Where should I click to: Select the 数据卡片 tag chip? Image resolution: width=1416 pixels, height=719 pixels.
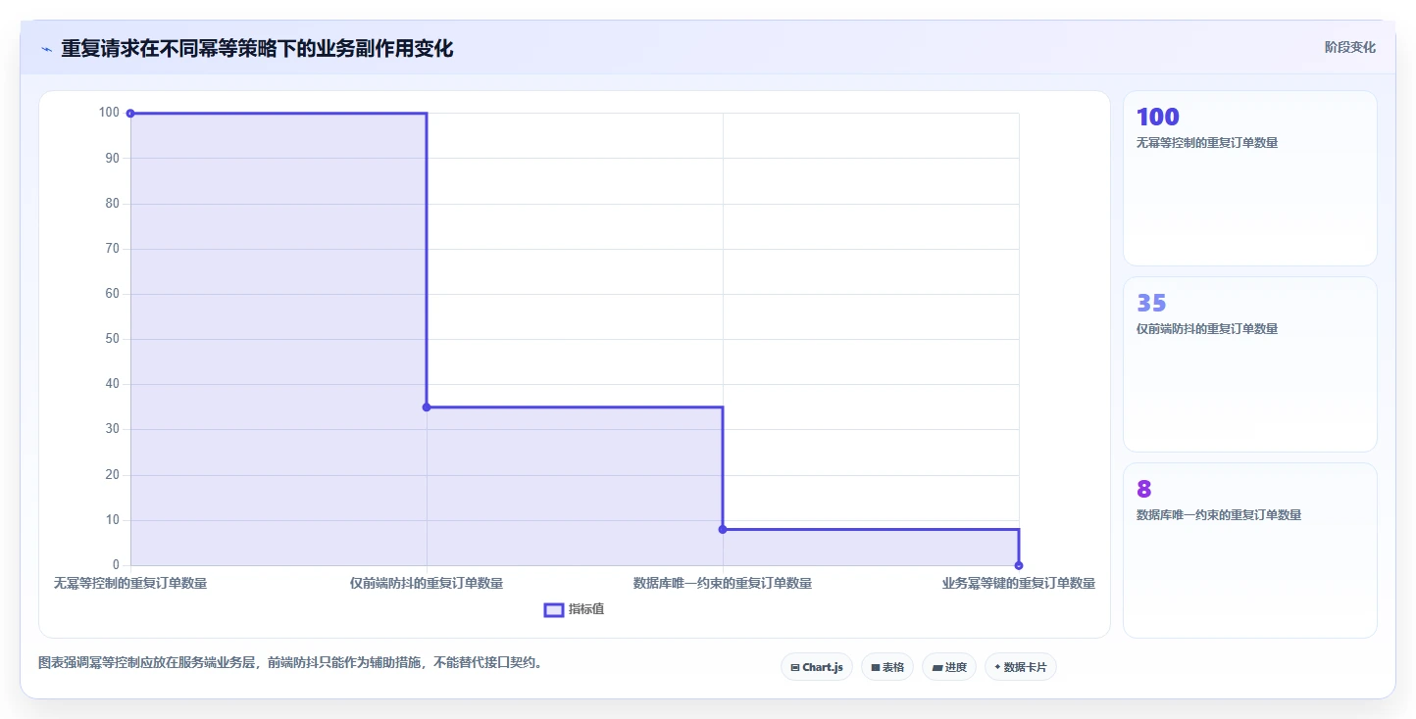1020,667
